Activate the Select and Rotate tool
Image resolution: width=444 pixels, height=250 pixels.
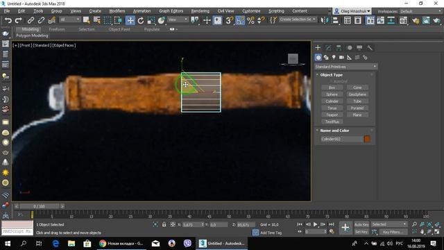141,20
